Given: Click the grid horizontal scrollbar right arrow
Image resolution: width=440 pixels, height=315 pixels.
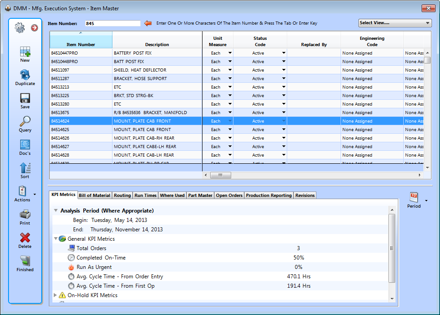Looking at the screenshot, I should point(419,175).
